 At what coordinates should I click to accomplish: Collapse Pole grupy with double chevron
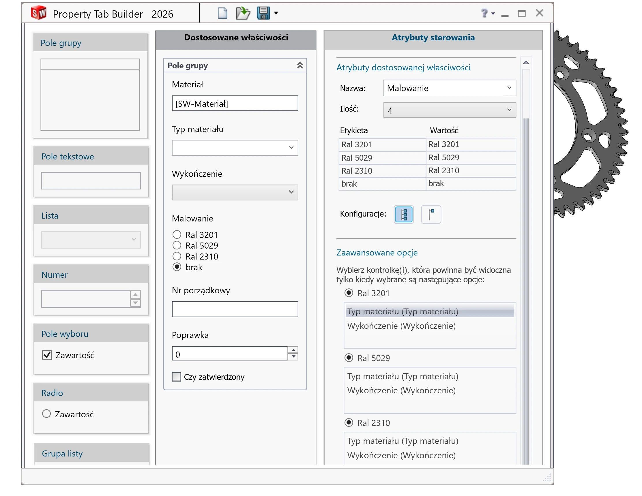pos(300,65)
